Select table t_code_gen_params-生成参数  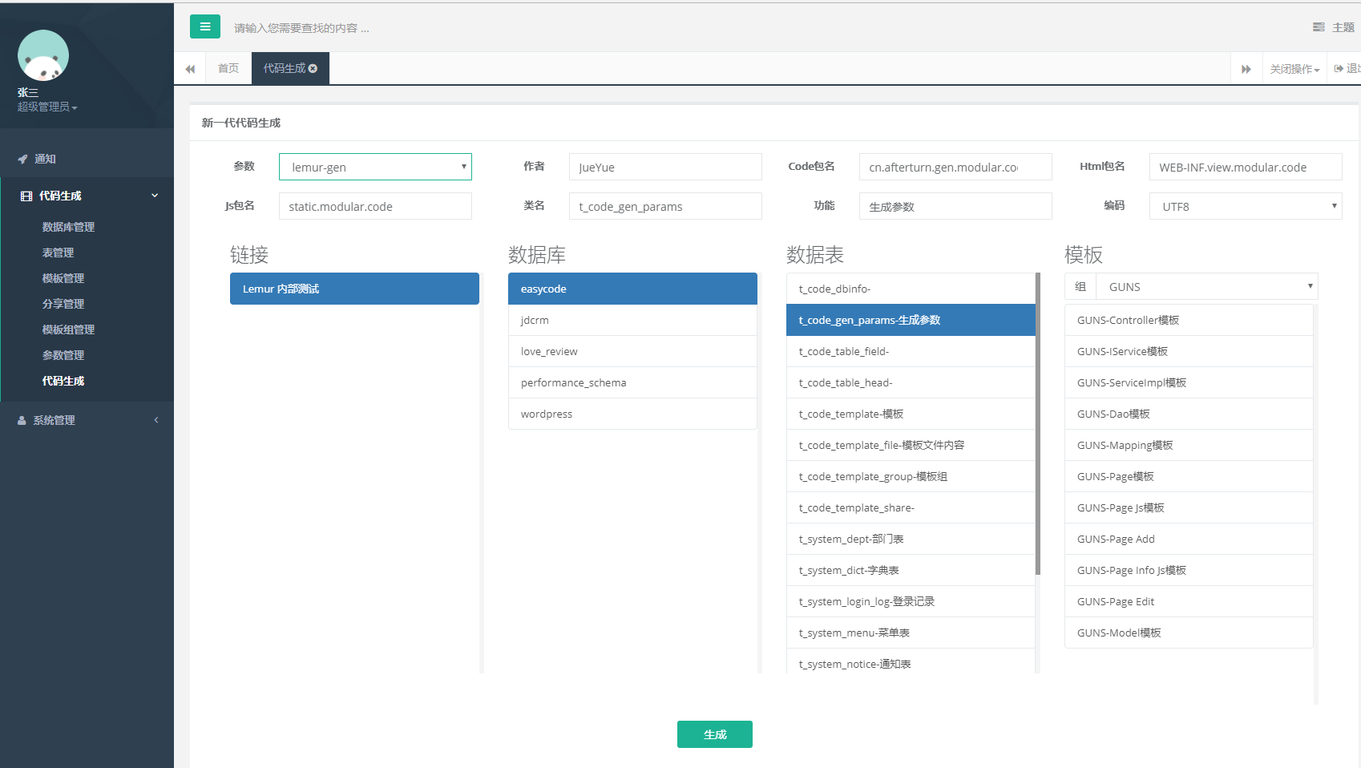[x=911, y=320]
